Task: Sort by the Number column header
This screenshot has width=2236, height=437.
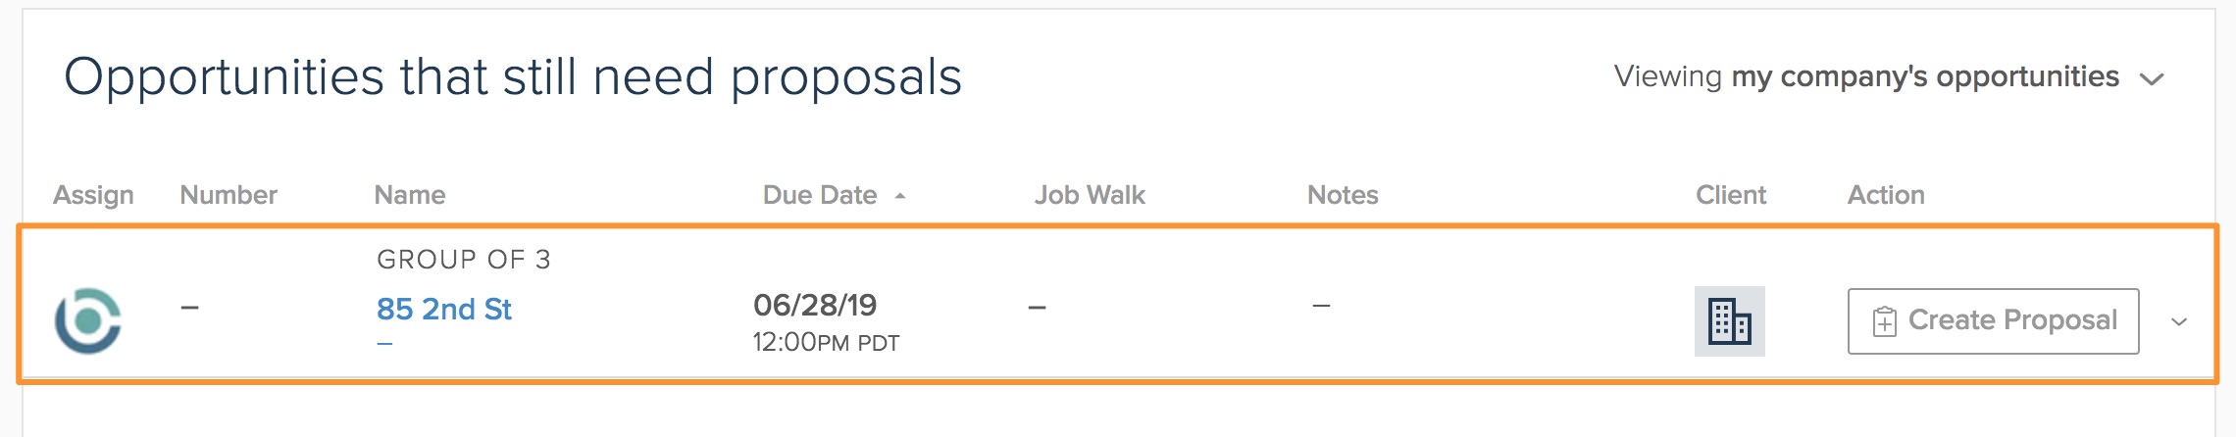Action: coord(229,195)
